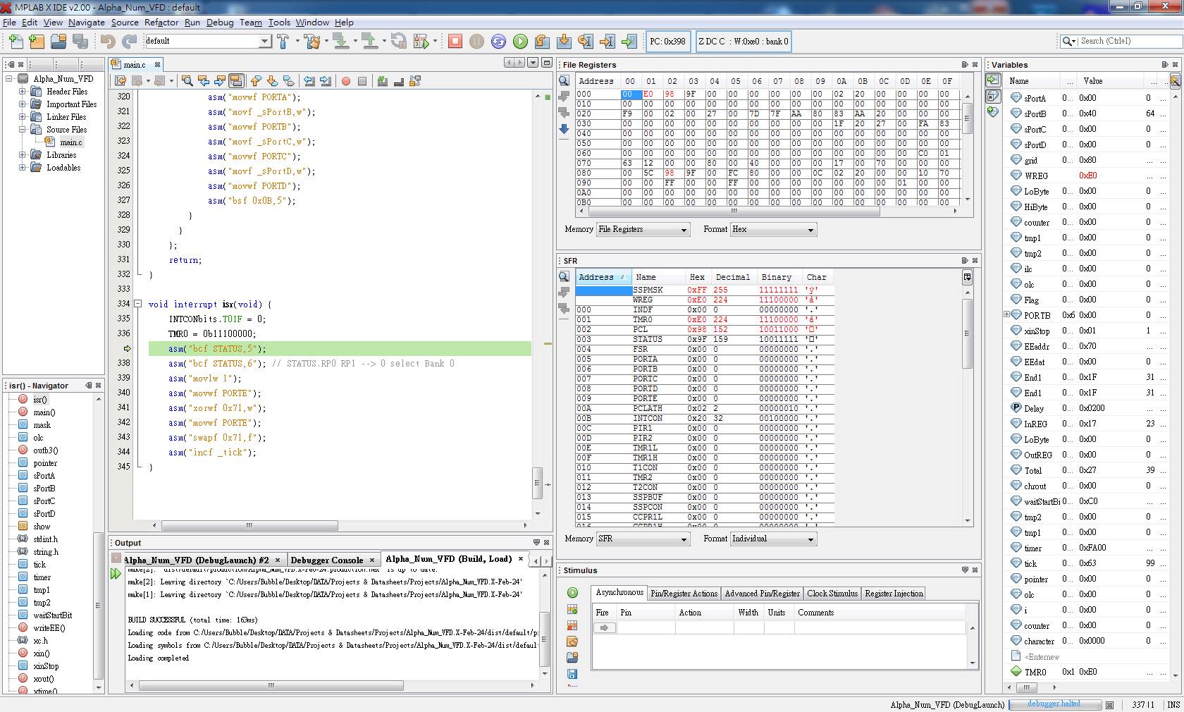Click Find Selection magnifier in editor toolbar
The image size is (1184, 712).
point(187,81)
